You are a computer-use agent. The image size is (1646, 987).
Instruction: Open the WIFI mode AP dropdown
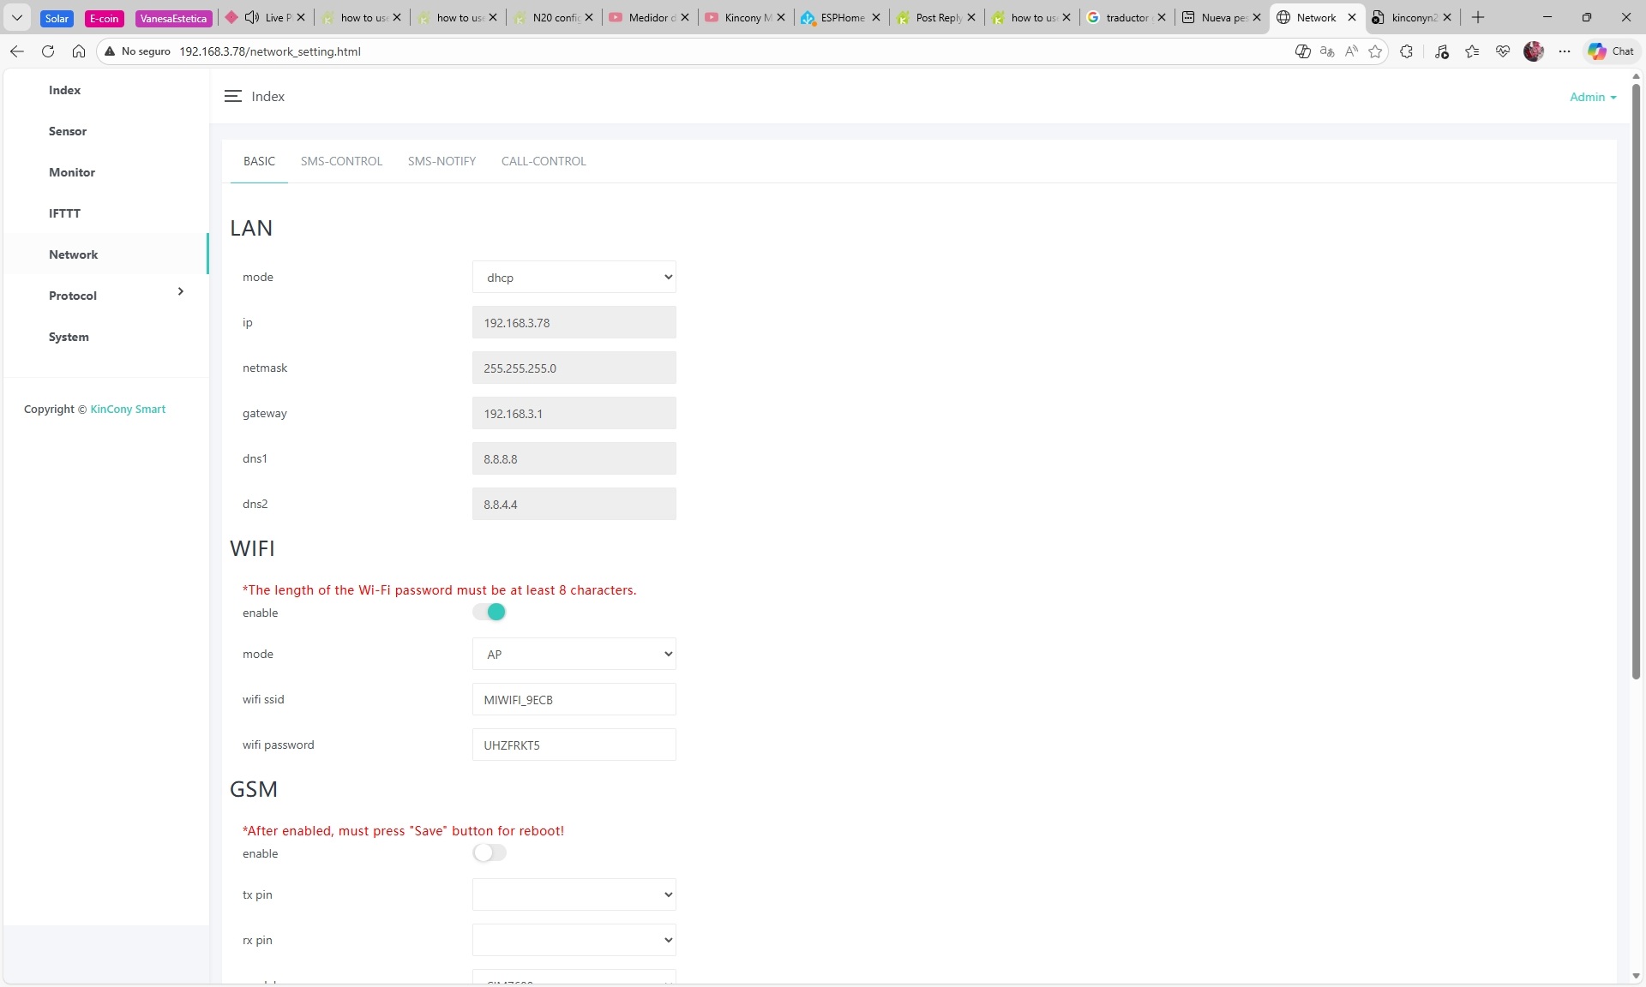[x=574, y=655]
